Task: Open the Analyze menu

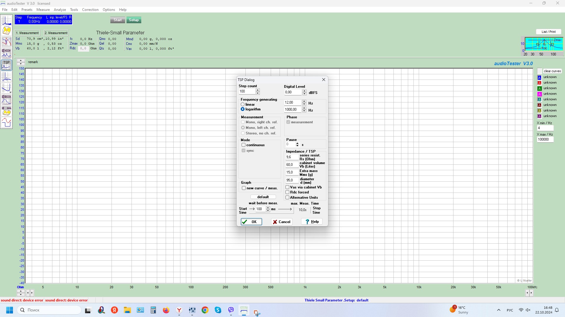Action: [60, 10]
